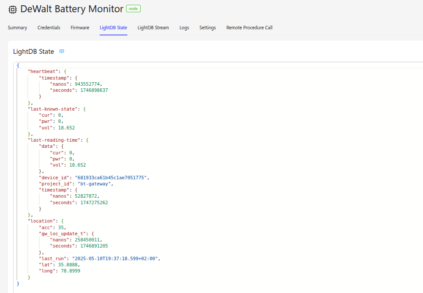Open the Summary tab
The width and height of the screenshot is (423, 293).
[x=17, y=28]
